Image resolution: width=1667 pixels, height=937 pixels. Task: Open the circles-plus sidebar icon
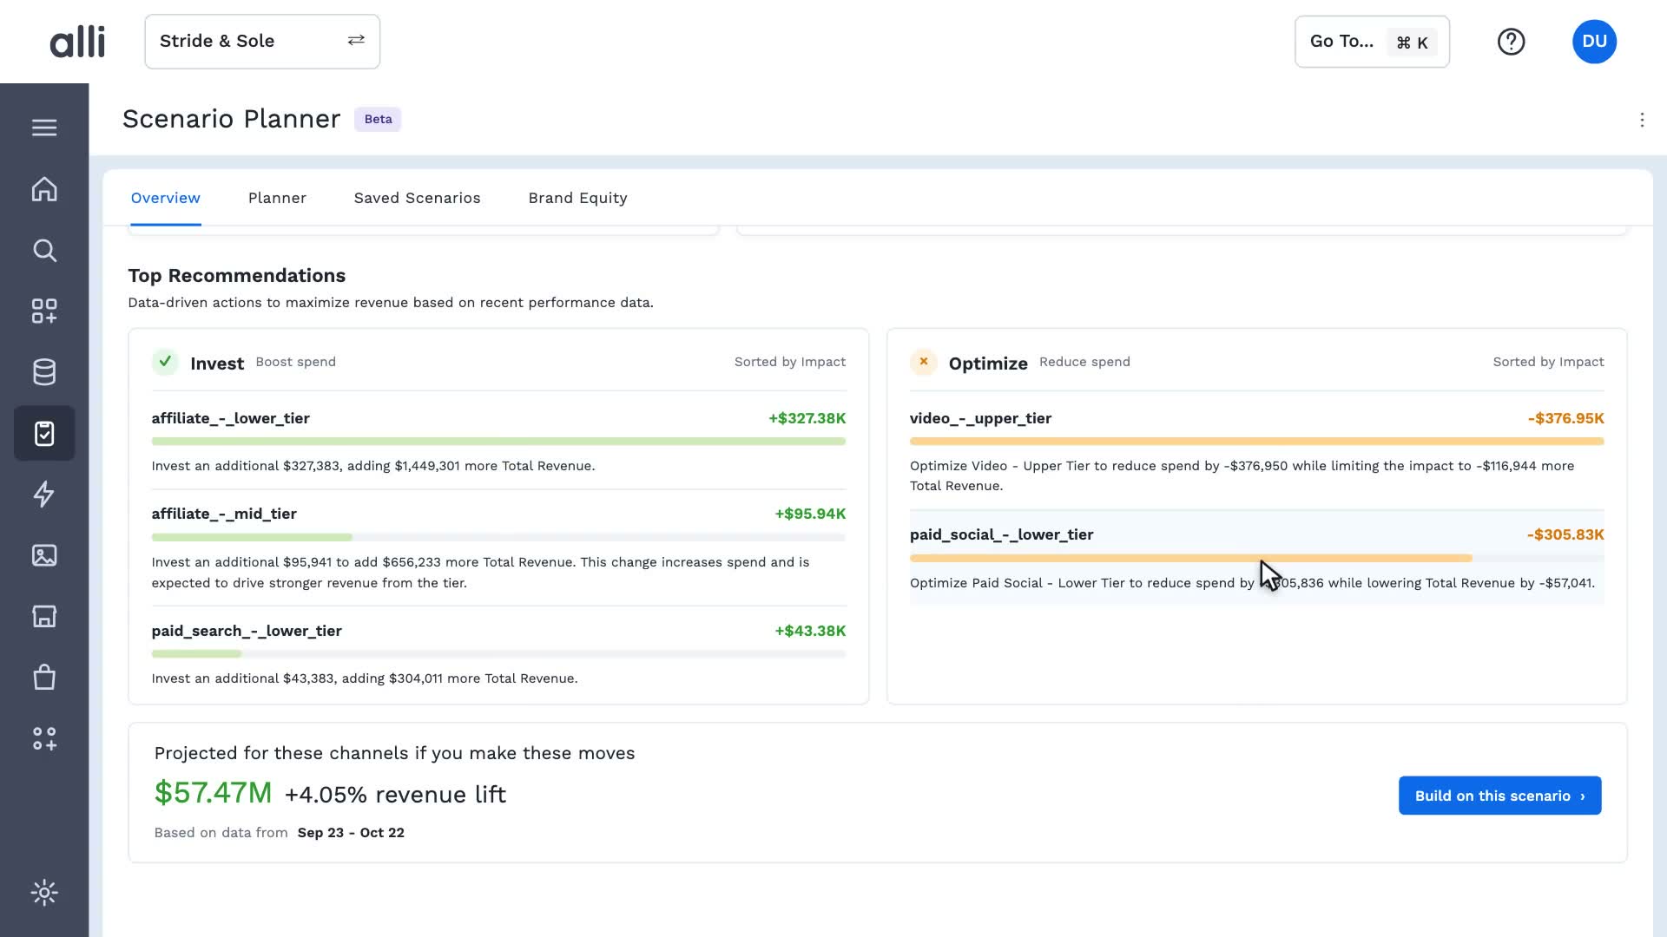[x=44, y=738]
